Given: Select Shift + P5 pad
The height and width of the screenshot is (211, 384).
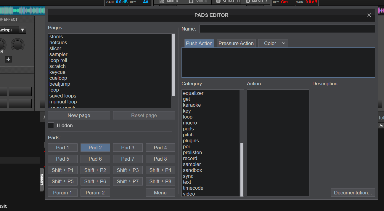Looking at the screenshot, I should pyautogui.click(x=62, y=181).
